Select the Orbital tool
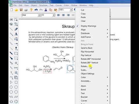This screenshot has width=139, height=104. click(16, 49)
